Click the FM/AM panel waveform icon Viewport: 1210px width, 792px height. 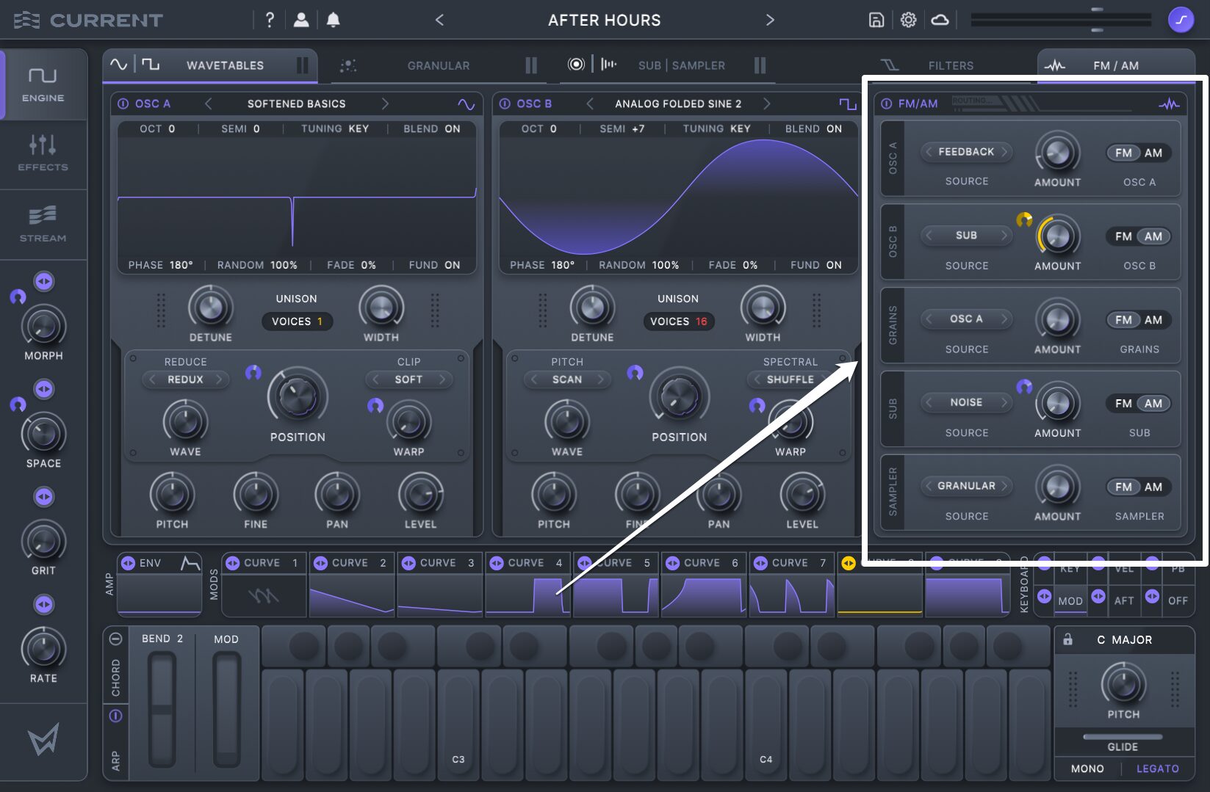pyautogui.click(x=1169, y=104)
